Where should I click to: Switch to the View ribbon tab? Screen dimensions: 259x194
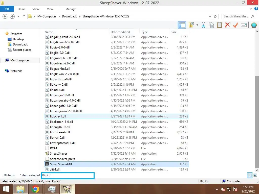(x=50, y=9)
